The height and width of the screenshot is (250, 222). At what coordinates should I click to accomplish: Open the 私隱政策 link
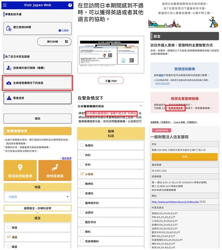click(161, 122)
